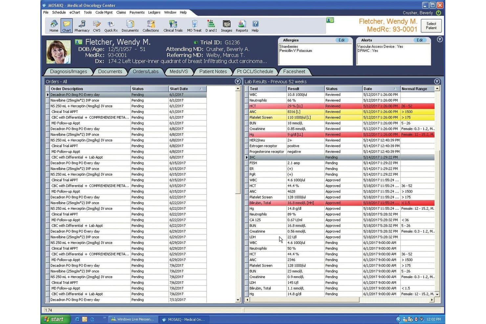Launch the CWS tool icon

click(x=97, y=26)
